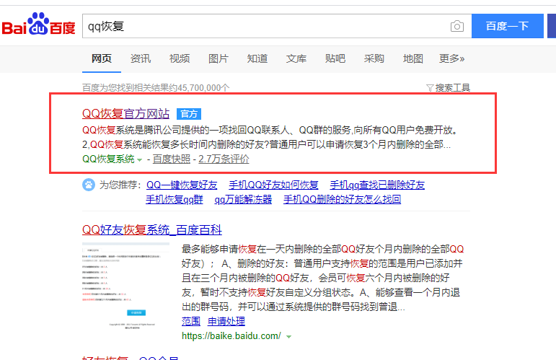Click the Baidu Baike result thumbnail image
Image resolution: width=556 pixels, height=360 pixels.
coord(126,286)
